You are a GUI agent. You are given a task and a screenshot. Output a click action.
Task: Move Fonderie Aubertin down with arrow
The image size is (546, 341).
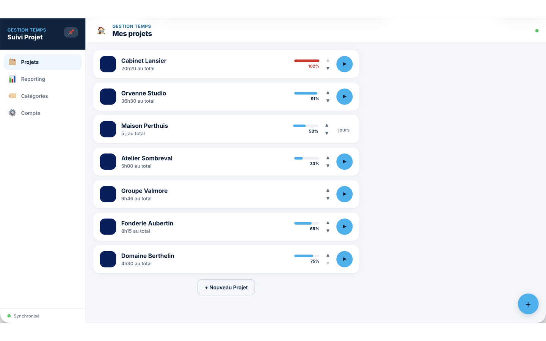[x=328, y=231]
